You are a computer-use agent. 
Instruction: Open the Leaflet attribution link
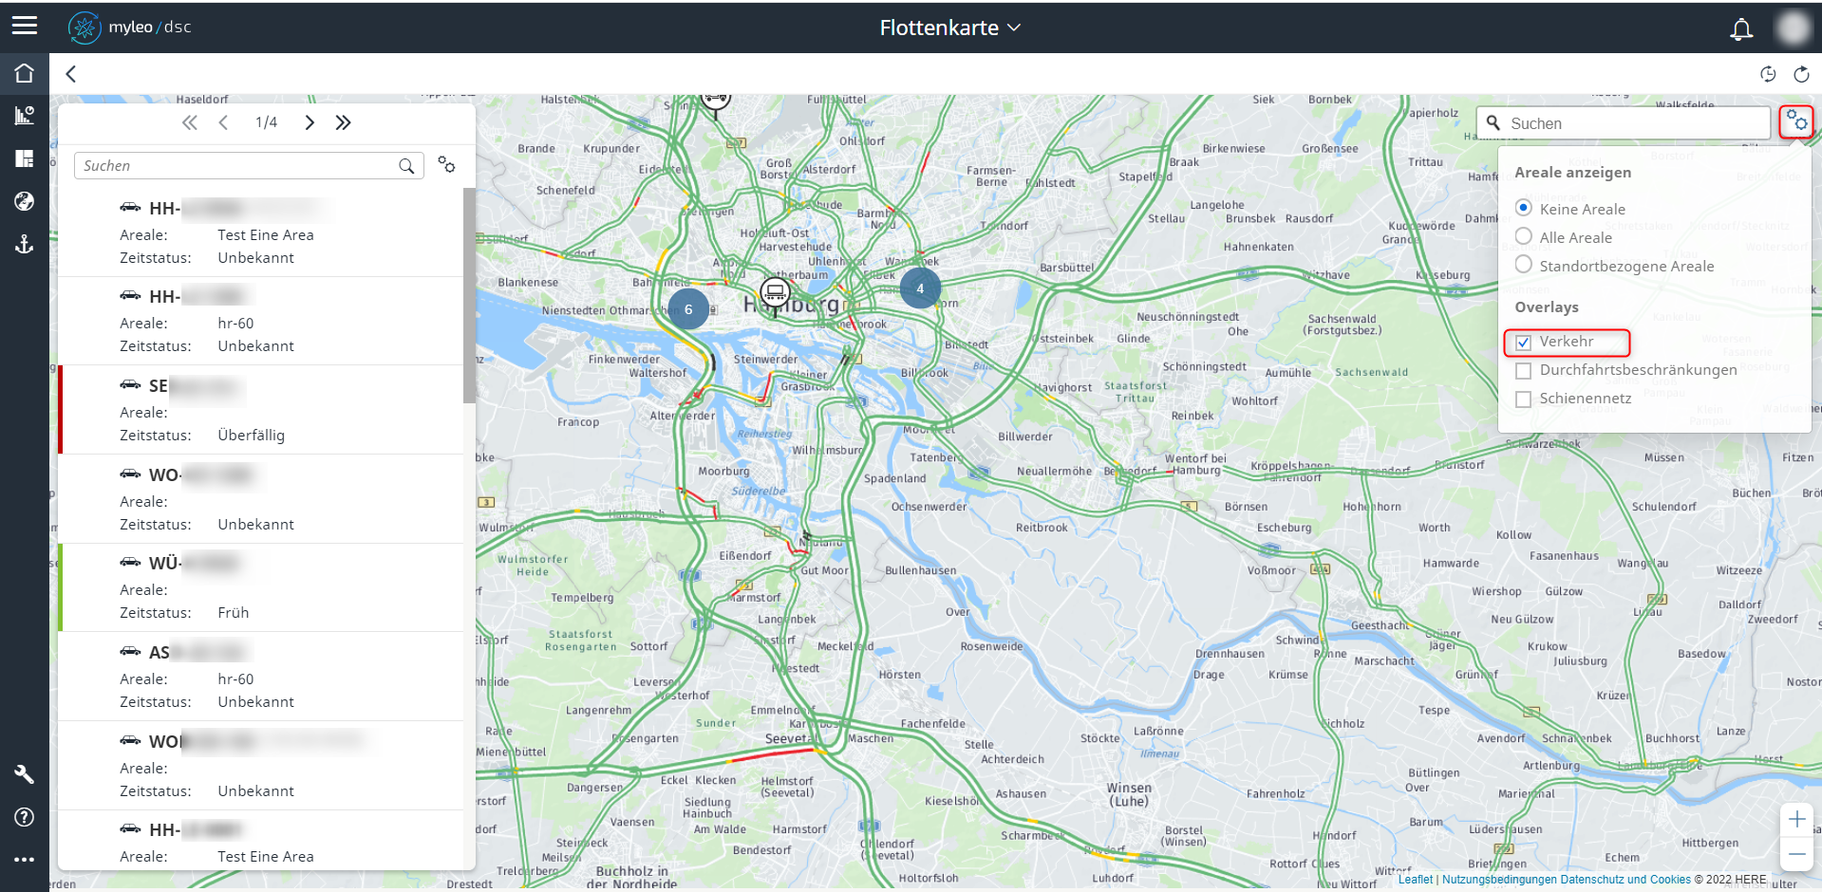(x=1415, y=880)
